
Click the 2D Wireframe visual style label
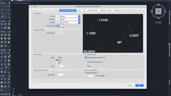pyautogui.click(x=24, y=3)
